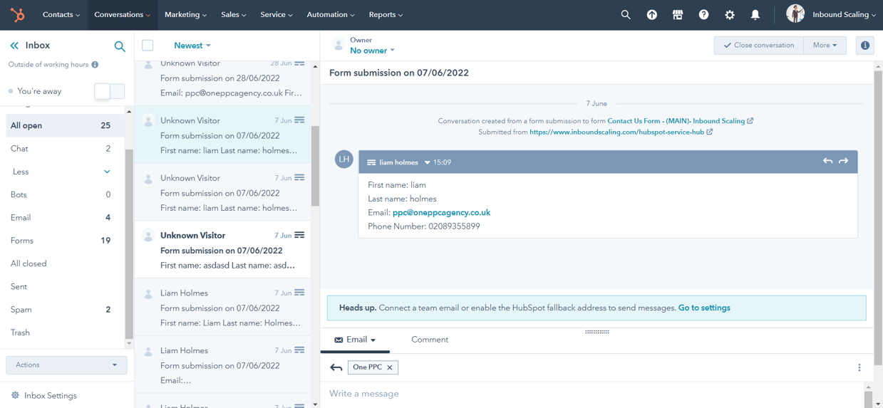Change sort order Newest dropdown
Screen dimensions: 883x408
click(192, 46)
